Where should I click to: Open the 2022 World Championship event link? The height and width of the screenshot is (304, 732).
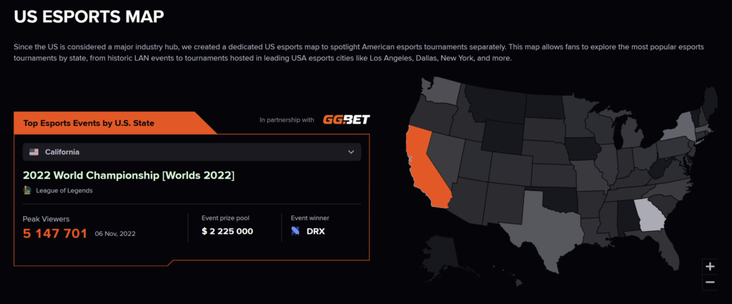pos(129,175)
